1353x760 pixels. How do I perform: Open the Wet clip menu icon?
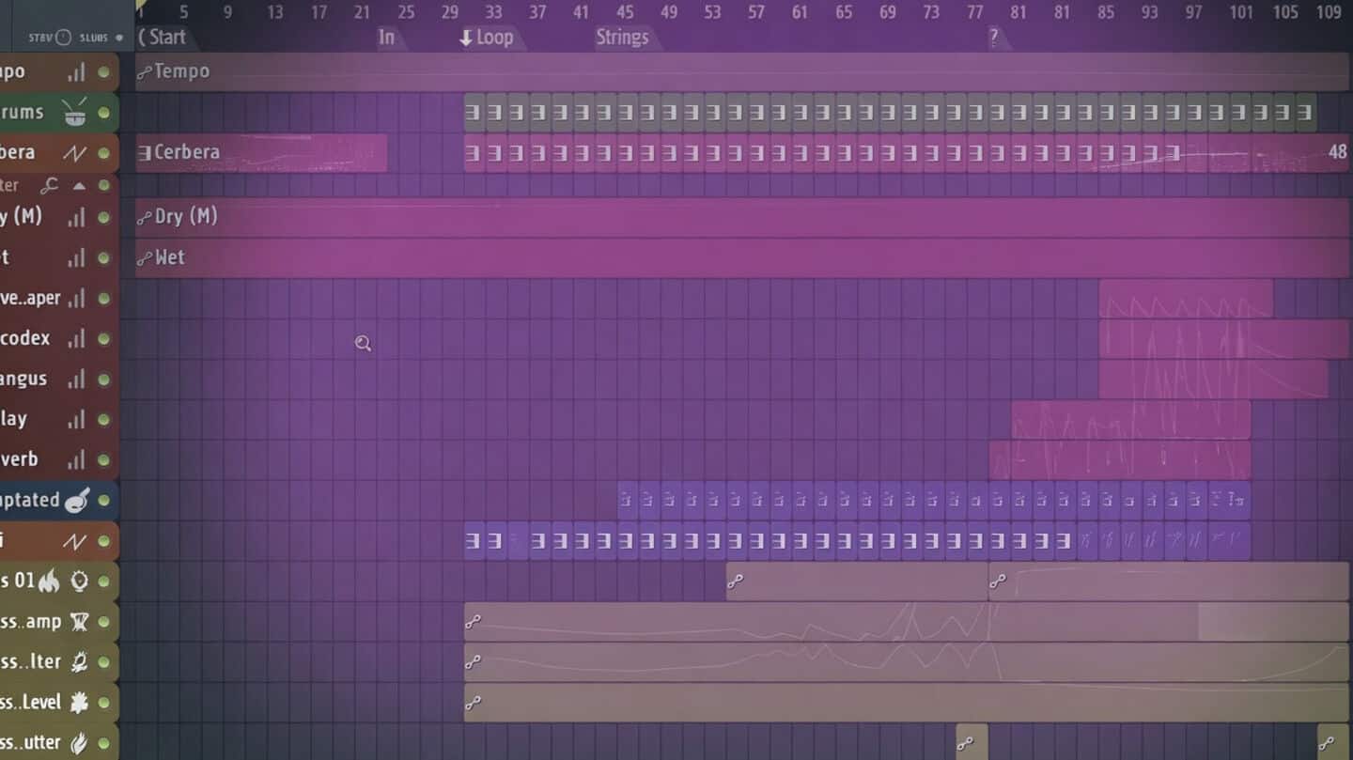point(144,258)
